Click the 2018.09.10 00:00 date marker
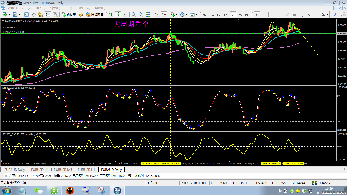This screenshot has width=347, height=195. (271, 163)
